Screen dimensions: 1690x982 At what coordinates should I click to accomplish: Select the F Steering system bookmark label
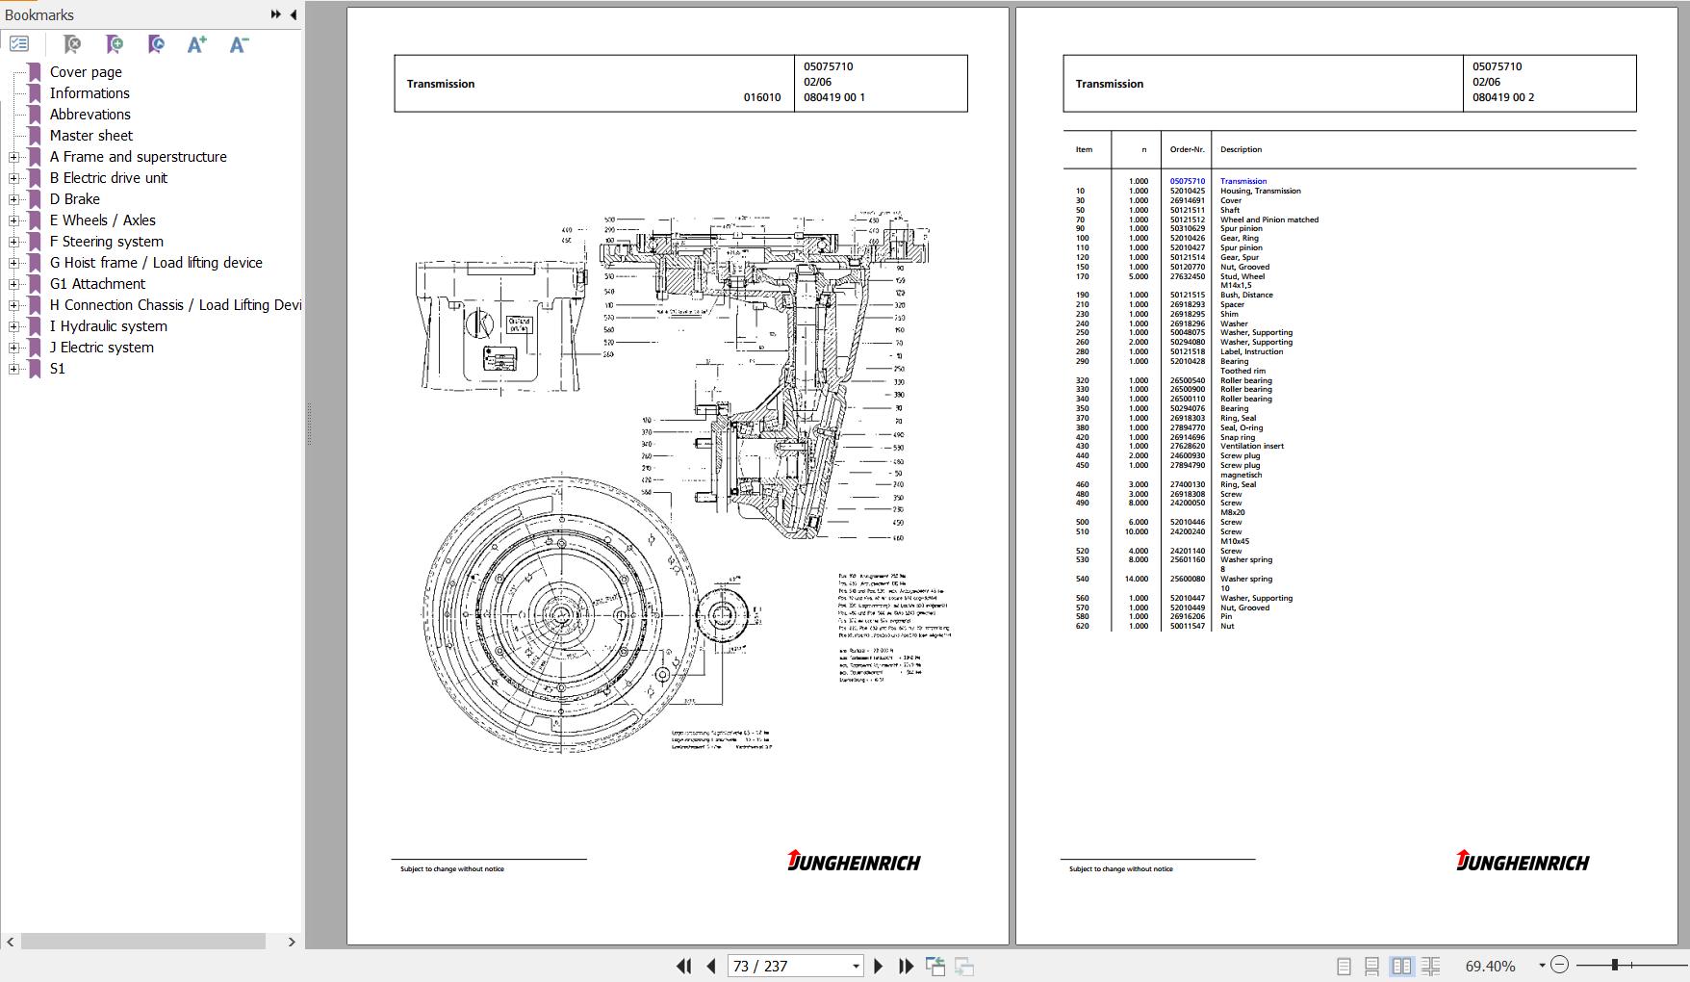coord(107,242)
